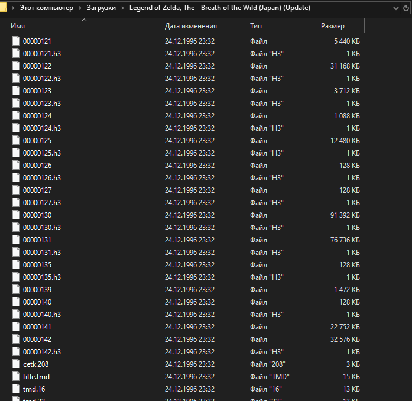Click the file icon of 00000130

coord(16,215)
